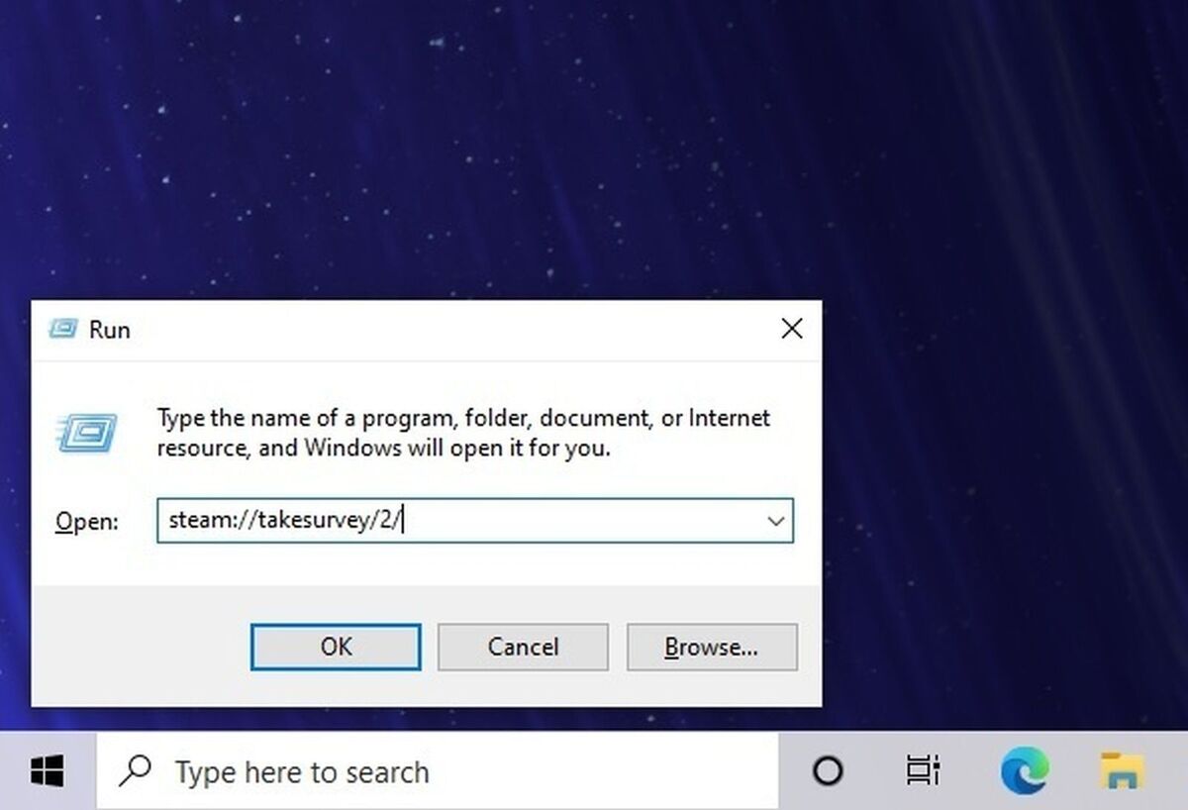
Task: Click the Run icon in the title bar
Action: 62,329
